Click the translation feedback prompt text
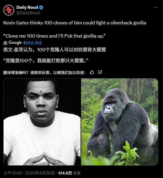The width and height of the screenshot is (163, 178). [44, 72]
